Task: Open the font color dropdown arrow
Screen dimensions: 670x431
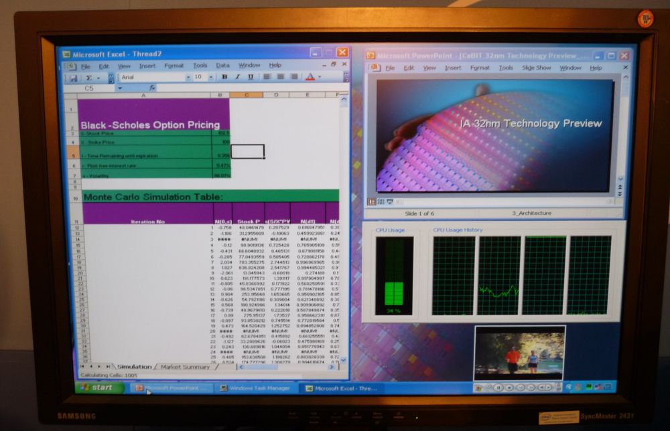Action: 320,77
